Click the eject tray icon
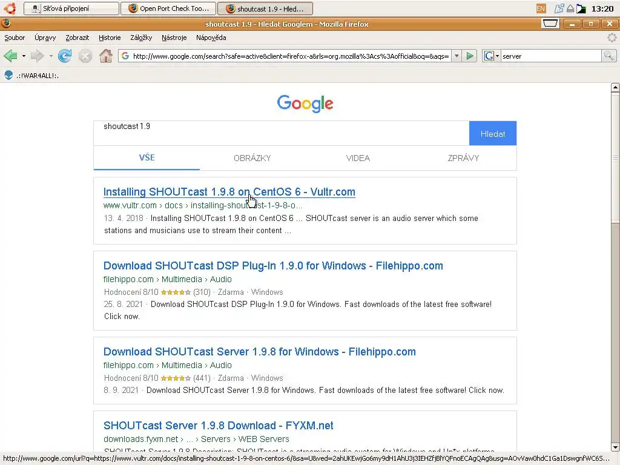The image size is (620, 465). [x=570, y=8]
